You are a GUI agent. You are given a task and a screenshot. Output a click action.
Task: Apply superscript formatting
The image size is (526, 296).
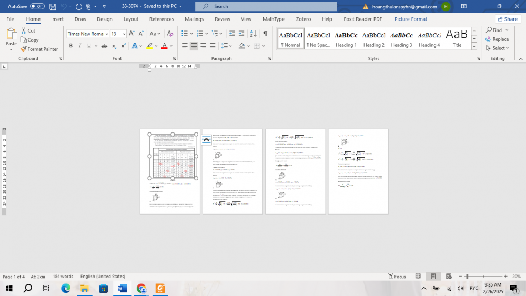pyautogui.click(x=124, y=46)
